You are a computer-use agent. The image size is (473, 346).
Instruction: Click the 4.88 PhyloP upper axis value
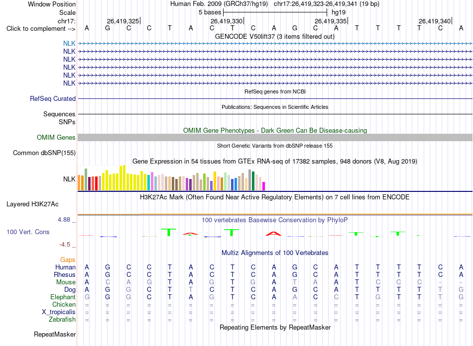pyautogui.click(x=64, y=220)
